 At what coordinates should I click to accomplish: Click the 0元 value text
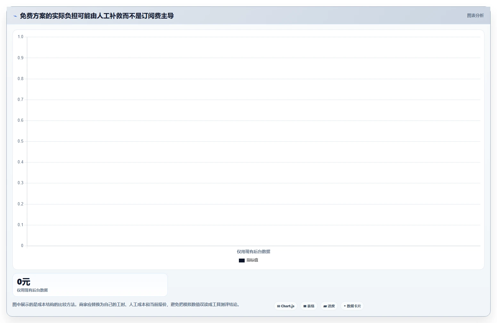pos(24,282)
